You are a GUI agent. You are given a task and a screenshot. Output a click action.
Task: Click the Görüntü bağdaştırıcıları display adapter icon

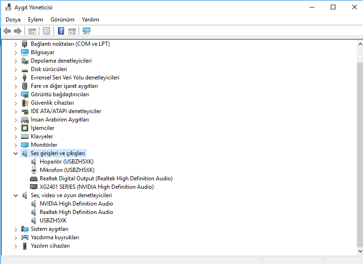point(24,94)
